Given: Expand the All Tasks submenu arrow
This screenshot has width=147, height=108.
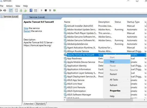Looking at the screenshot, I should pos(128,79).
